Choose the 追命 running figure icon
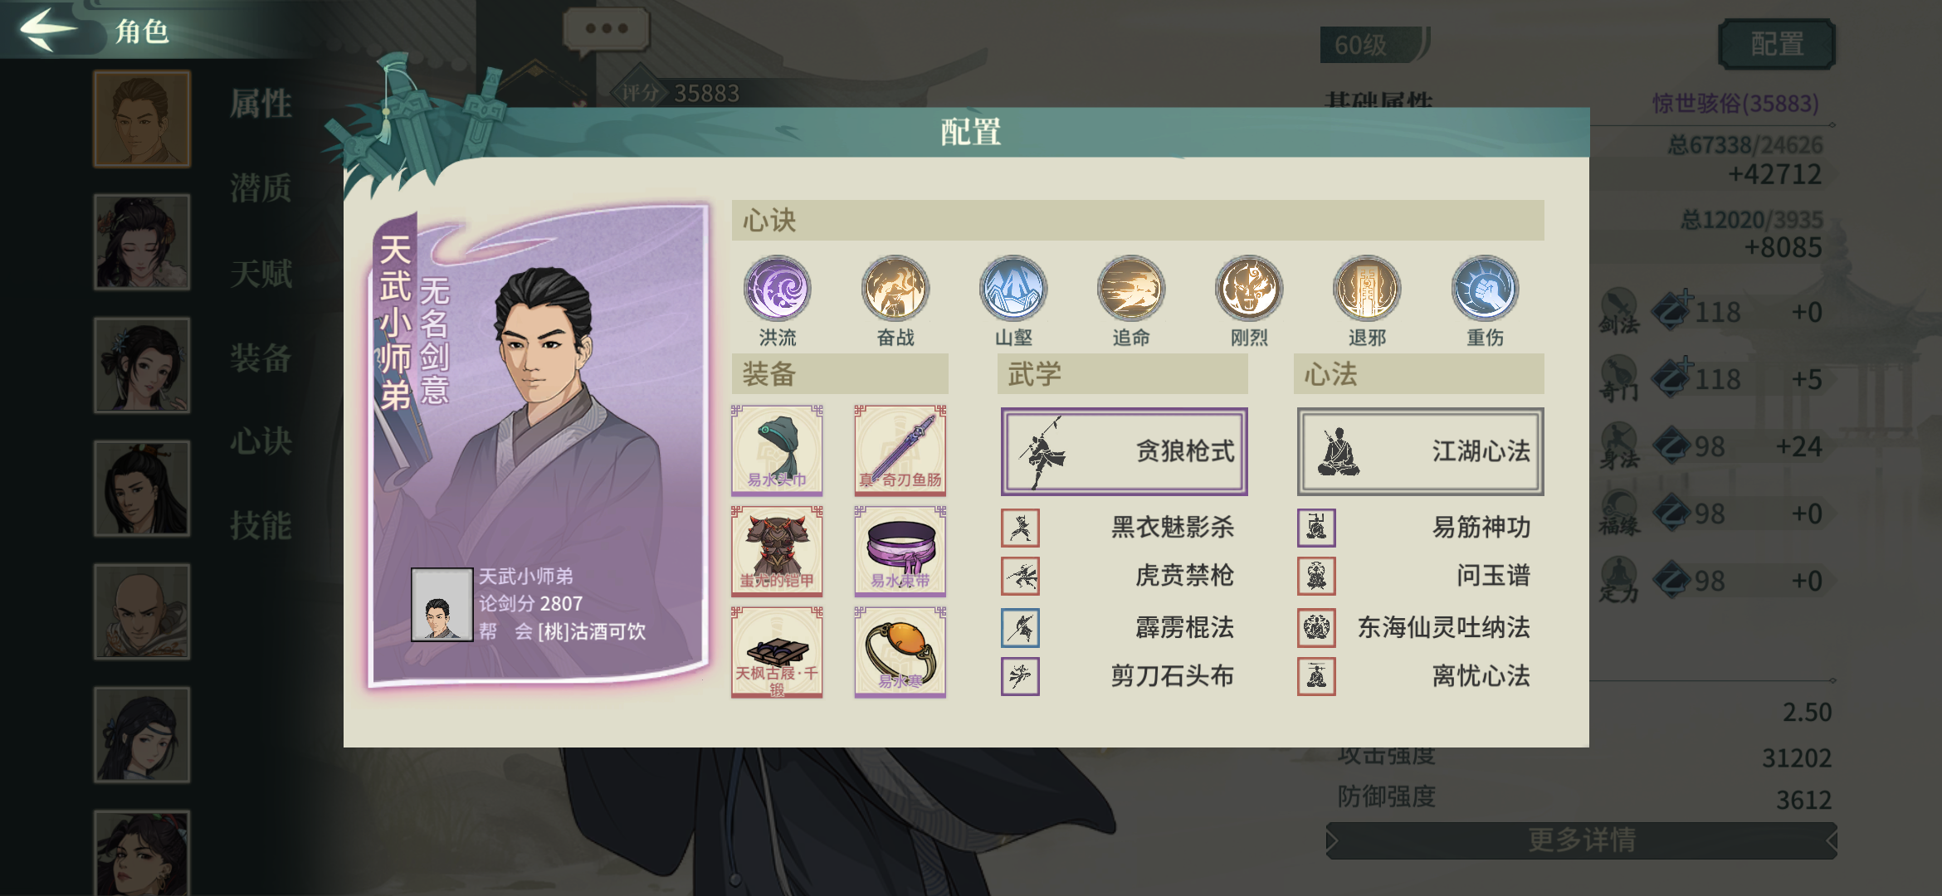This screenshot has height=896, width=1942. [1131, 289]
